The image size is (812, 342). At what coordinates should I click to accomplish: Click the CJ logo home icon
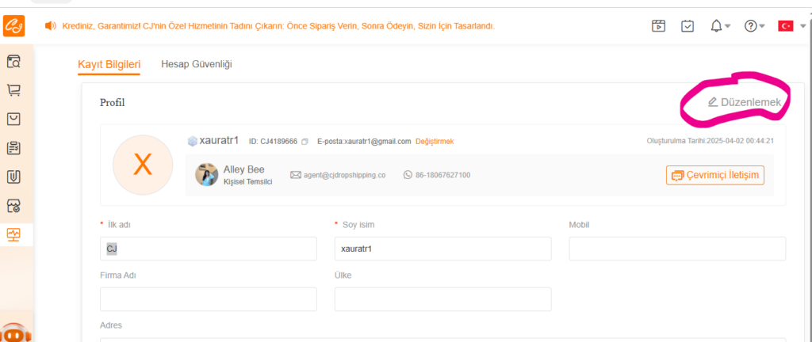pos(14,26)
